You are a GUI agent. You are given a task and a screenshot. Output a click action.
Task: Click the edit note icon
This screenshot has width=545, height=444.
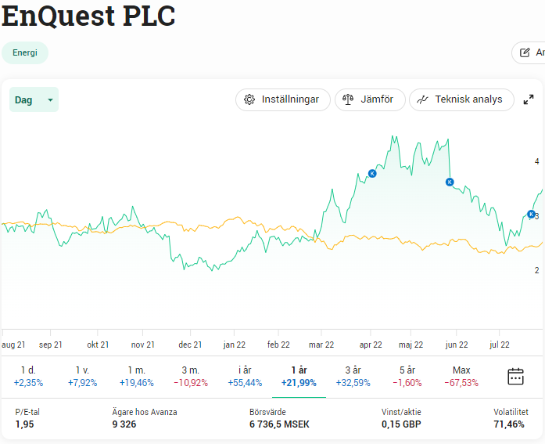[x=525, y=52]
